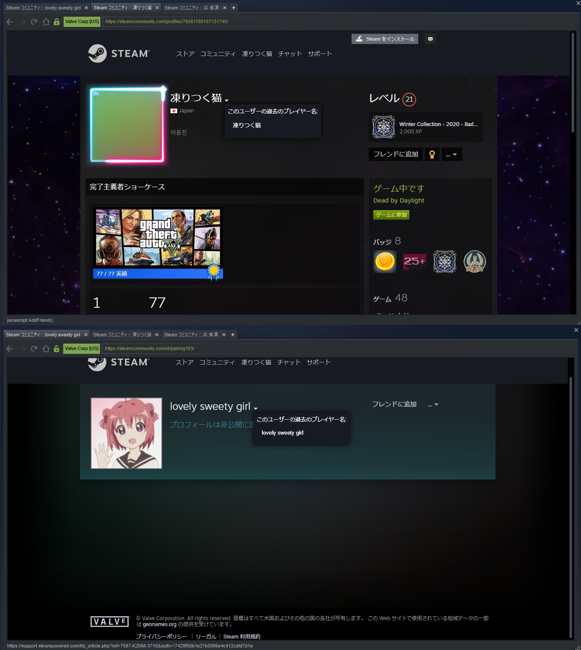Open the geonames.org link in the footer
This screenshot has height=650, width=581.
coord(160,624)
